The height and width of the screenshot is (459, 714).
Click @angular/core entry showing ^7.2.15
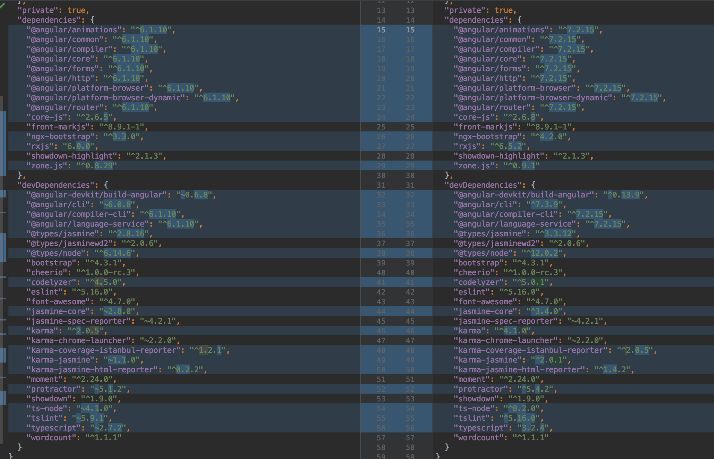pos(515,59)
